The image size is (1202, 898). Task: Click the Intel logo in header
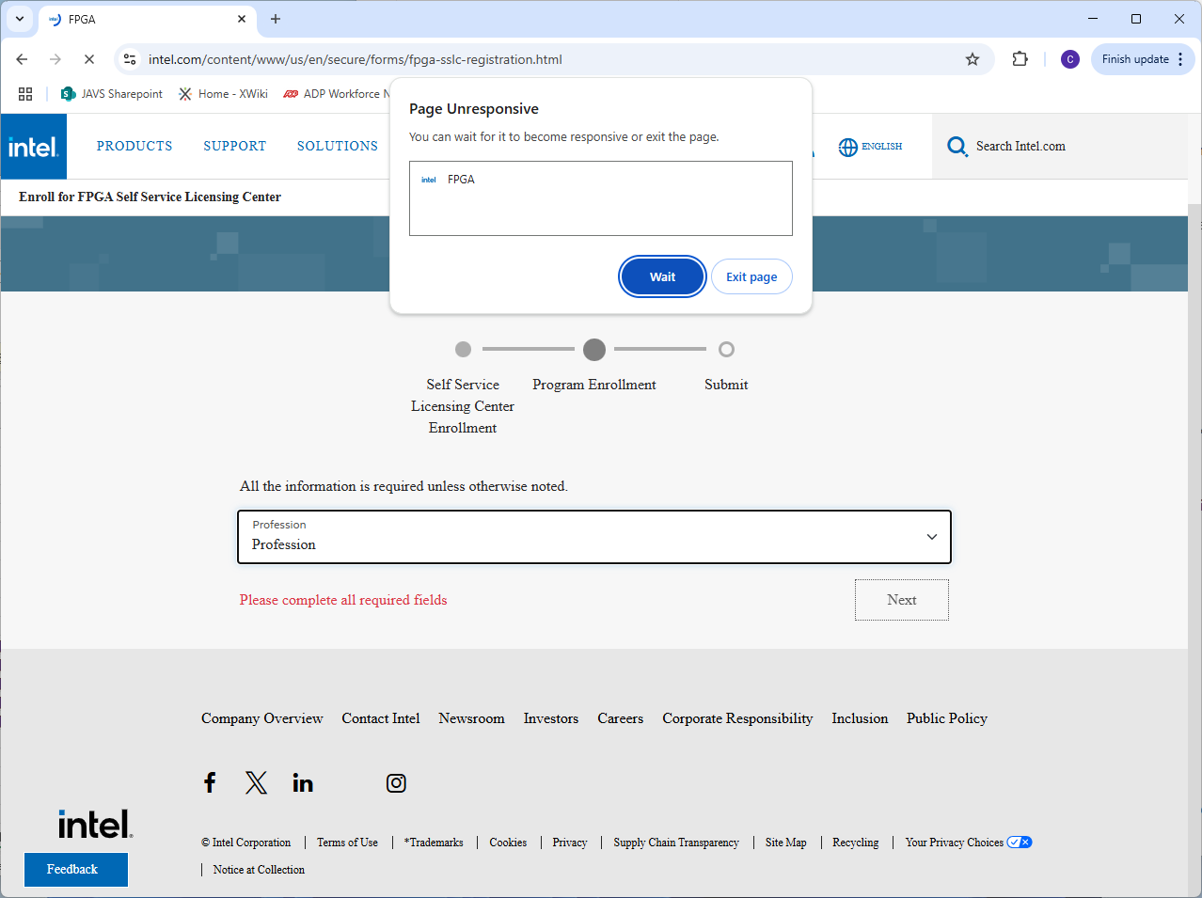click(x=34, y=147)
